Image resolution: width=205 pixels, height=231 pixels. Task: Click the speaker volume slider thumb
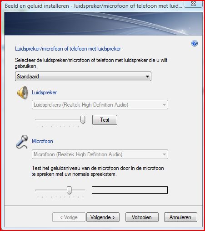coord(83,120)
